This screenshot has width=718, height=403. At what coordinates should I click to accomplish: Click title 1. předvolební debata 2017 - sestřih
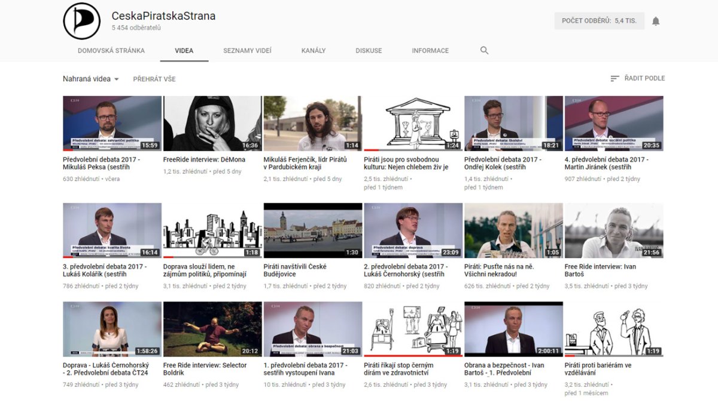tap(306, 369)
